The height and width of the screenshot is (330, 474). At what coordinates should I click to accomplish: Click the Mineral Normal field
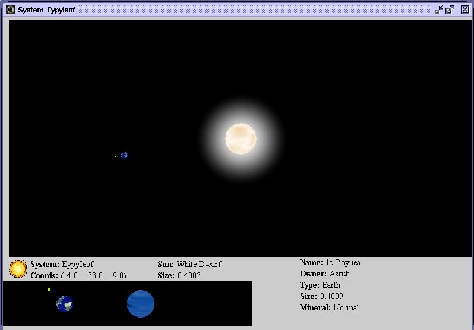pos(346,307)
